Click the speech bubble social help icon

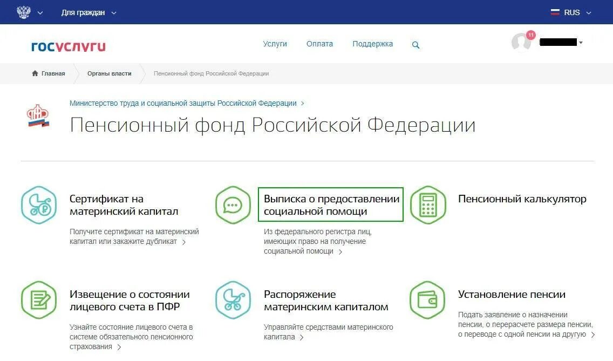(x=233, y=205)
